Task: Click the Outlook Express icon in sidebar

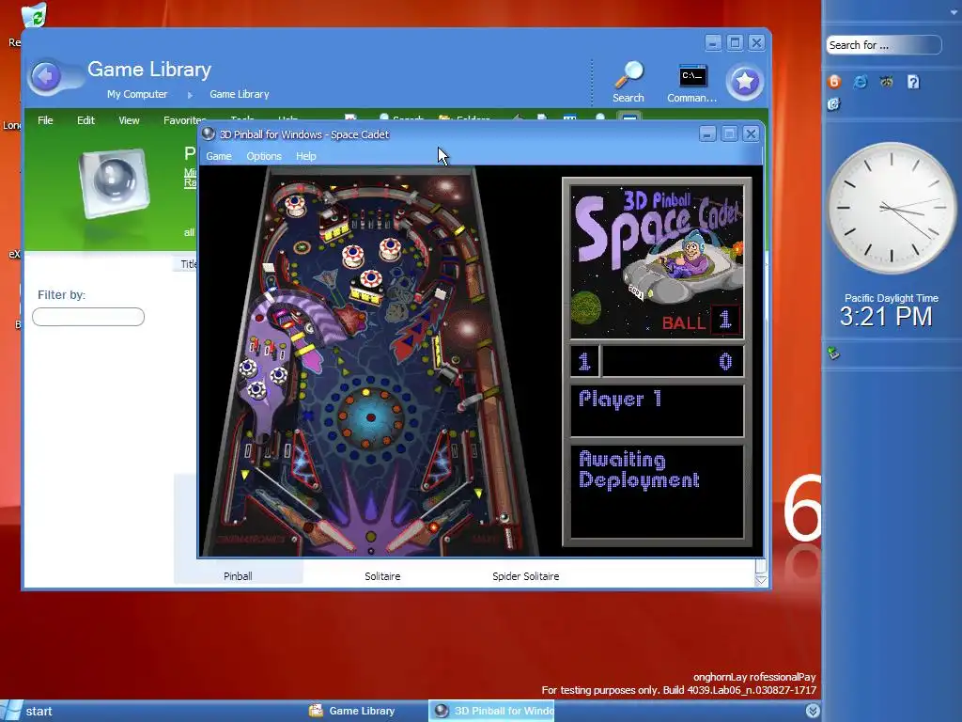Action: point(834,104)
